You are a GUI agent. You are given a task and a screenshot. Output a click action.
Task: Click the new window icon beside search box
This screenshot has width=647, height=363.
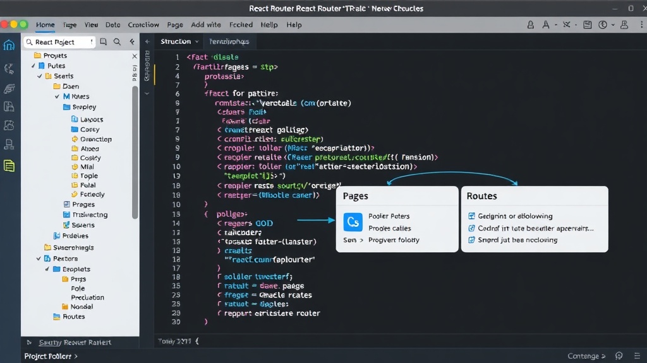point(104,42)
